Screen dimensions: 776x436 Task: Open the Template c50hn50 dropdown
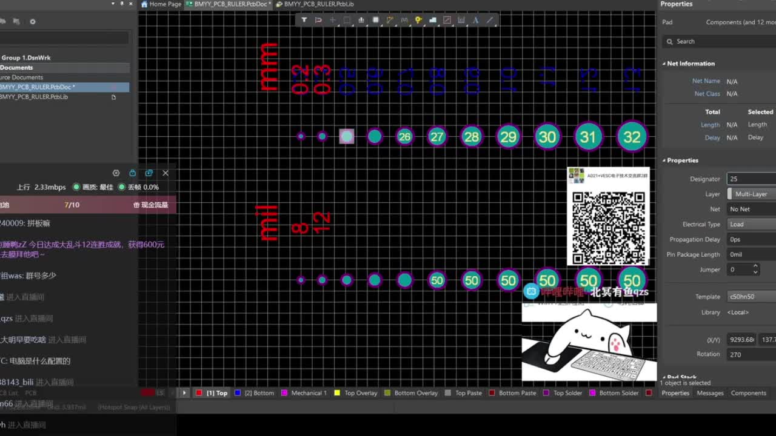[x=751, y=297]
